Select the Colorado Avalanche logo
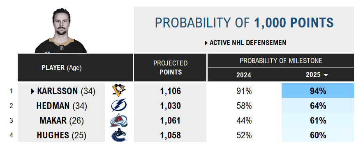The image size is (363, 160). 119,120
